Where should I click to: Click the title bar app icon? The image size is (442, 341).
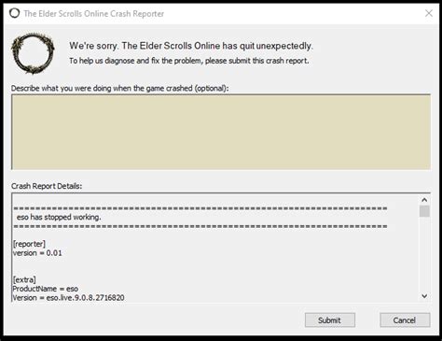(x=14, y=13)
